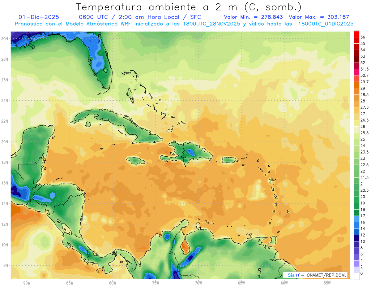Click the '8N' latitude label
Image resolution: width=371 pixels, height=287 pixels.
(6, 266)
